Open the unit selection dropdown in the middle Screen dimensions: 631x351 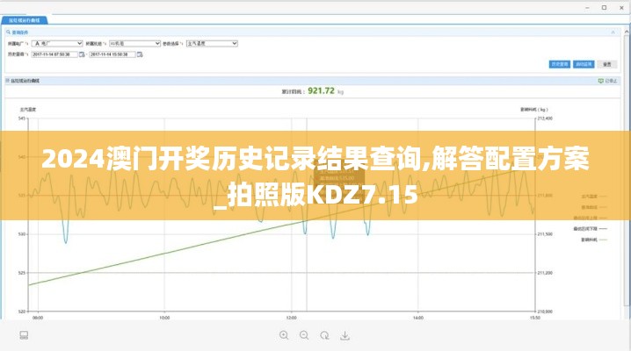click(134, 43)
